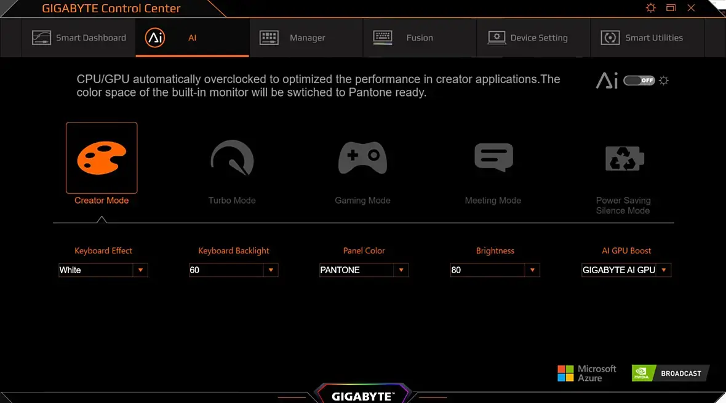Open settings gear in title bar
The image size is (726, 403).
650,8
